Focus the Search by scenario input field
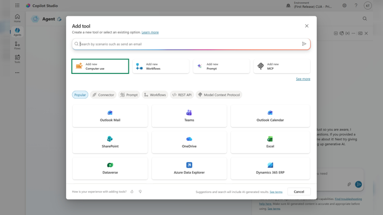Image resolution: width=383 pixels, height=215 pixels. pos(191,44)
